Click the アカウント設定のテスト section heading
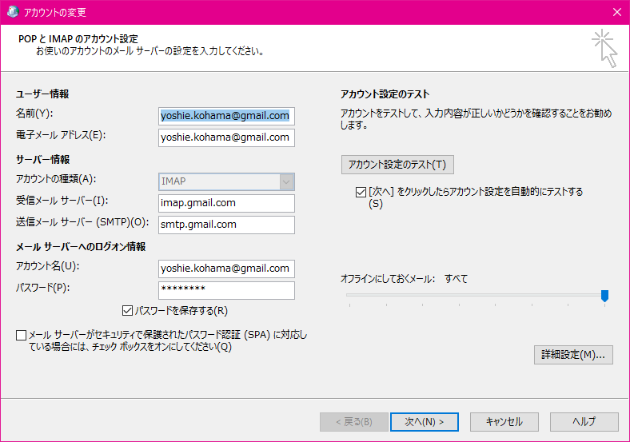Viewport: 630px width, 442px height. (385, 94)
